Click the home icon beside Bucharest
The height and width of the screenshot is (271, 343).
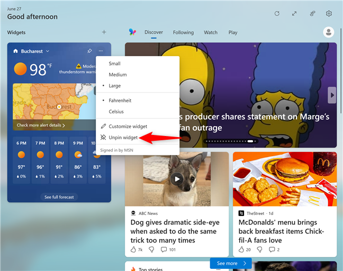tap(15, 51)
